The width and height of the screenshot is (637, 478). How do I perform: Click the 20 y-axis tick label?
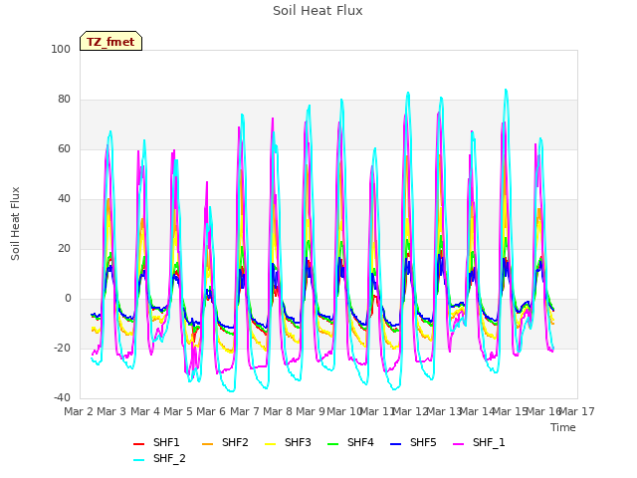tap(64, 248)
